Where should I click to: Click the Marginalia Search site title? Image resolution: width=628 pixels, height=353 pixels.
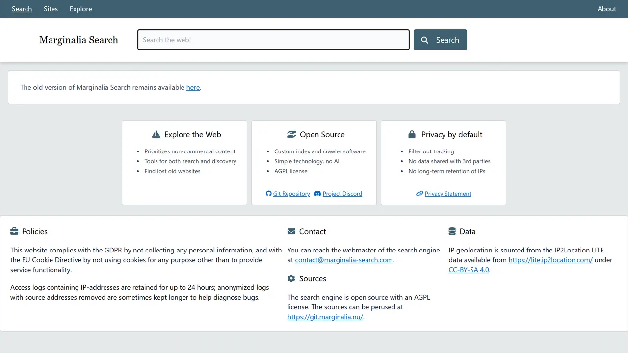tap(78, 40)
